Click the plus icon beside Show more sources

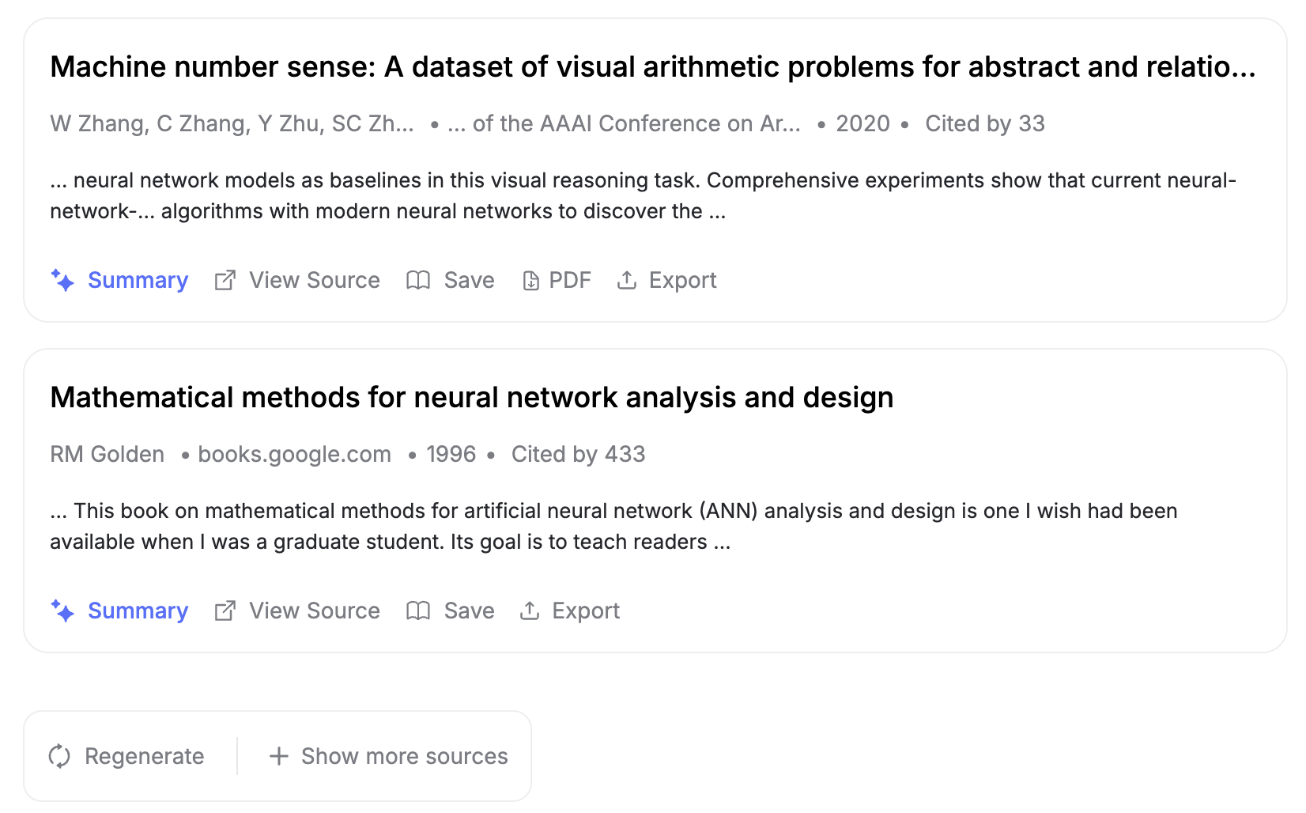(x=279, y=756)
